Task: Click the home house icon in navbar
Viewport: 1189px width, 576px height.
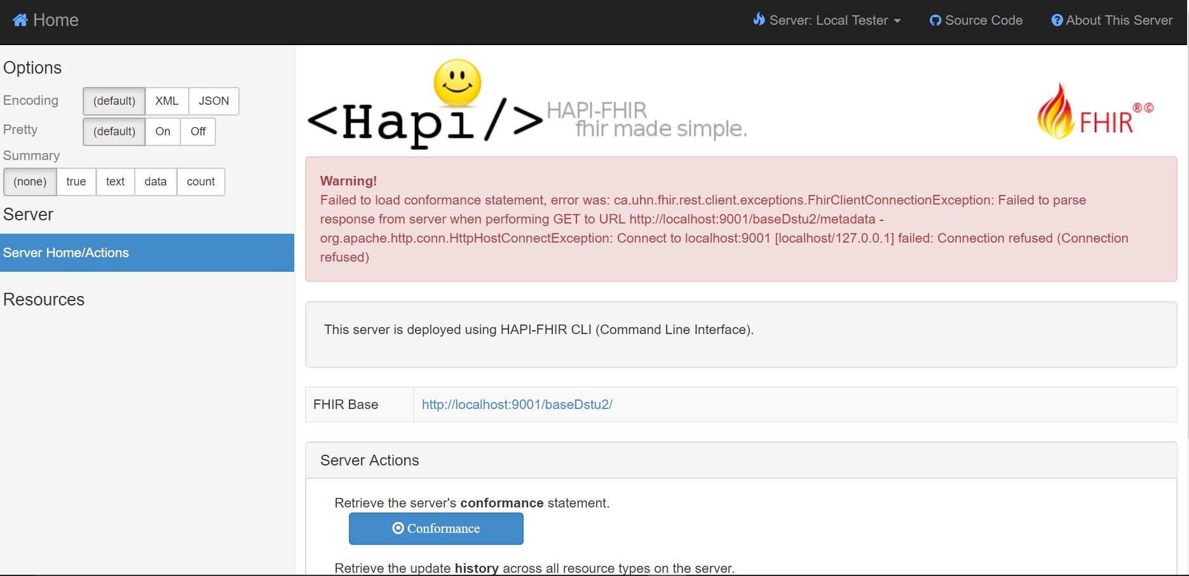Action: point(20,20)
